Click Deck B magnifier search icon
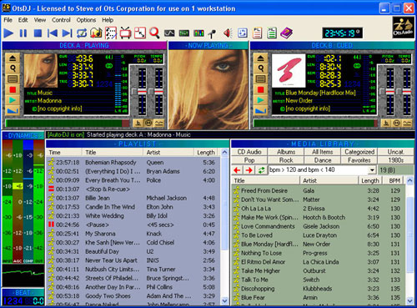 (260, 68)
